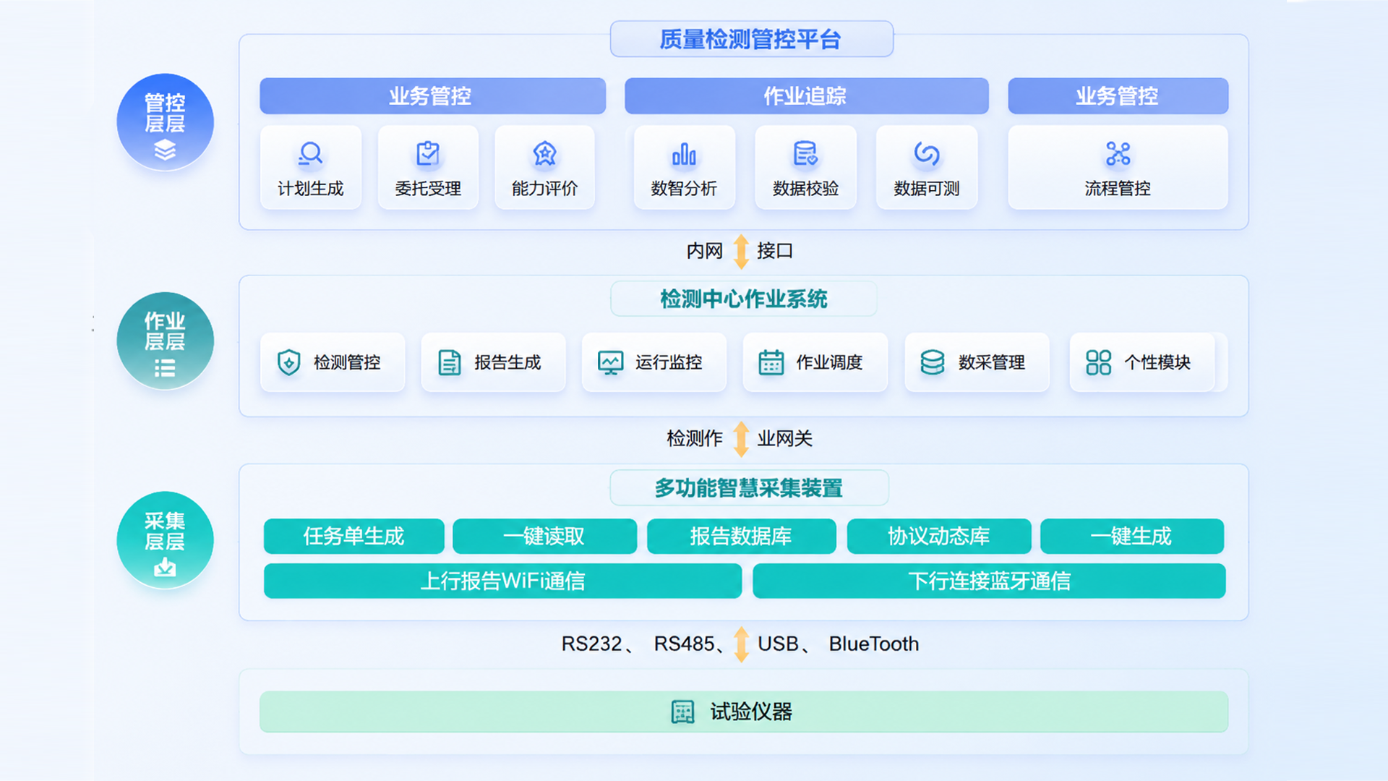This screenshot has height=781, width=1388.
Task: Open the 能力评价 badge icon
Action: pyautogui.click(x=544, y=153)
